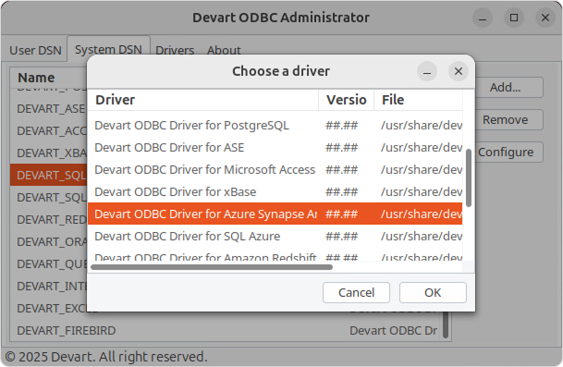563x367 pixels.
Task: Minimize the Devart ODBC Administrator window
Action: [x=483, y=18]
